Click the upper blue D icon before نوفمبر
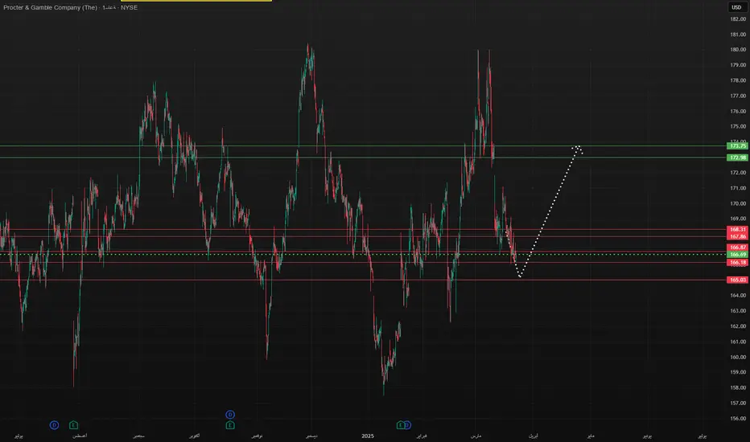 (x=230, y=415)
